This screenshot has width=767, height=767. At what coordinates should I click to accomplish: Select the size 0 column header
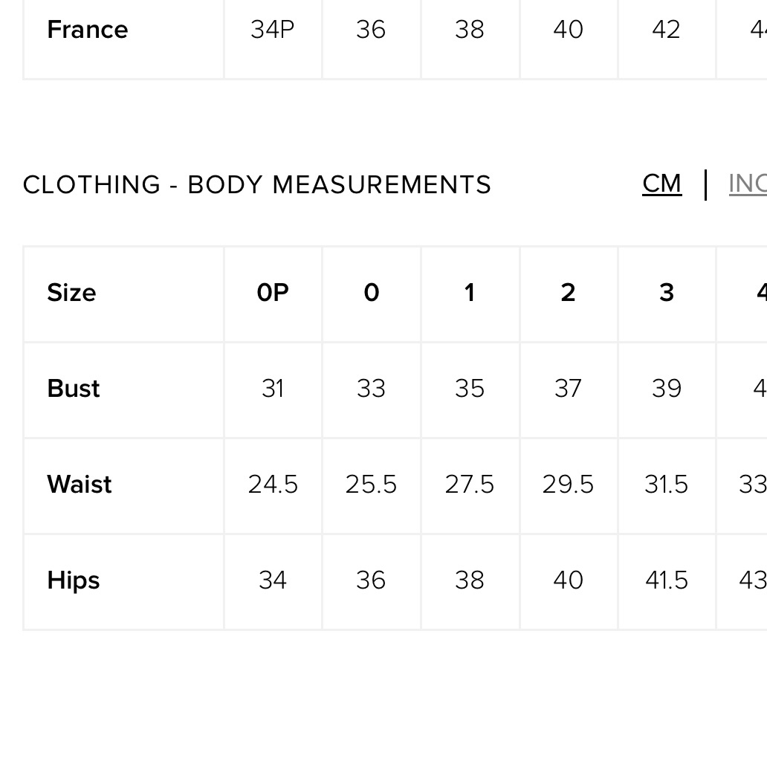(372, 293)
